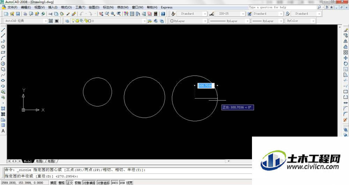Save the drawing with the Save icon
Screen dimensions: 349x185
tap(18, 14)
